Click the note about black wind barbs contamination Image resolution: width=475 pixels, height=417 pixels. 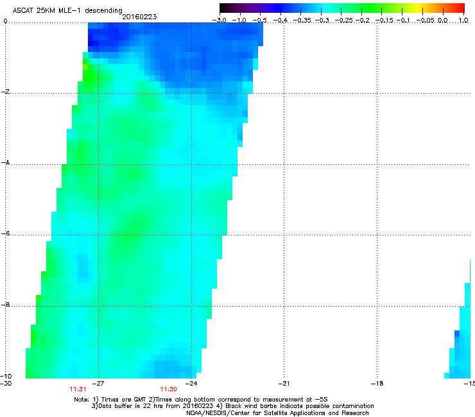tap(295, 406)
